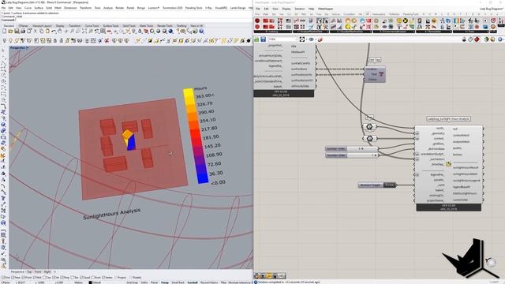Activate Zoom Extents in Rhino toolbar
The height and width of the screenshot is (284, 505).
(84, 32)
